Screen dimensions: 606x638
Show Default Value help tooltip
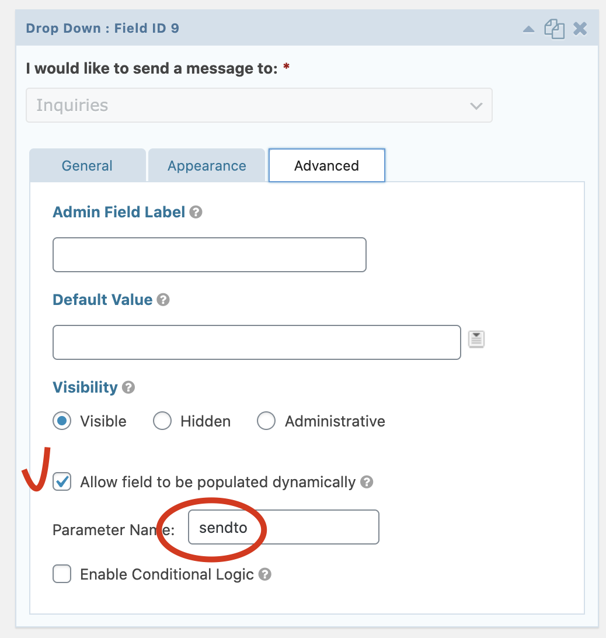[x=163, y=300]
